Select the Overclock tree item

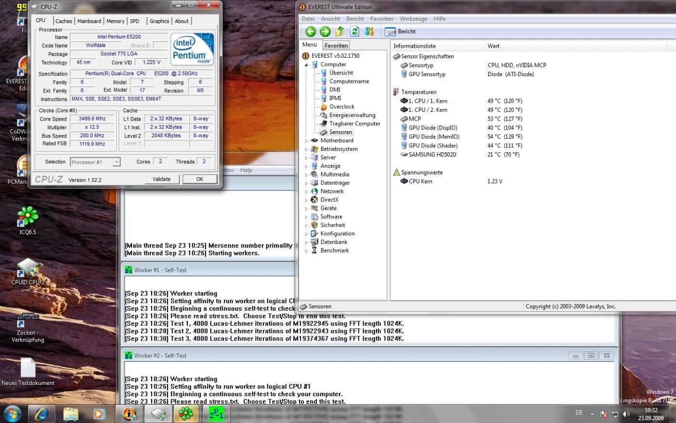pos(342,106)
